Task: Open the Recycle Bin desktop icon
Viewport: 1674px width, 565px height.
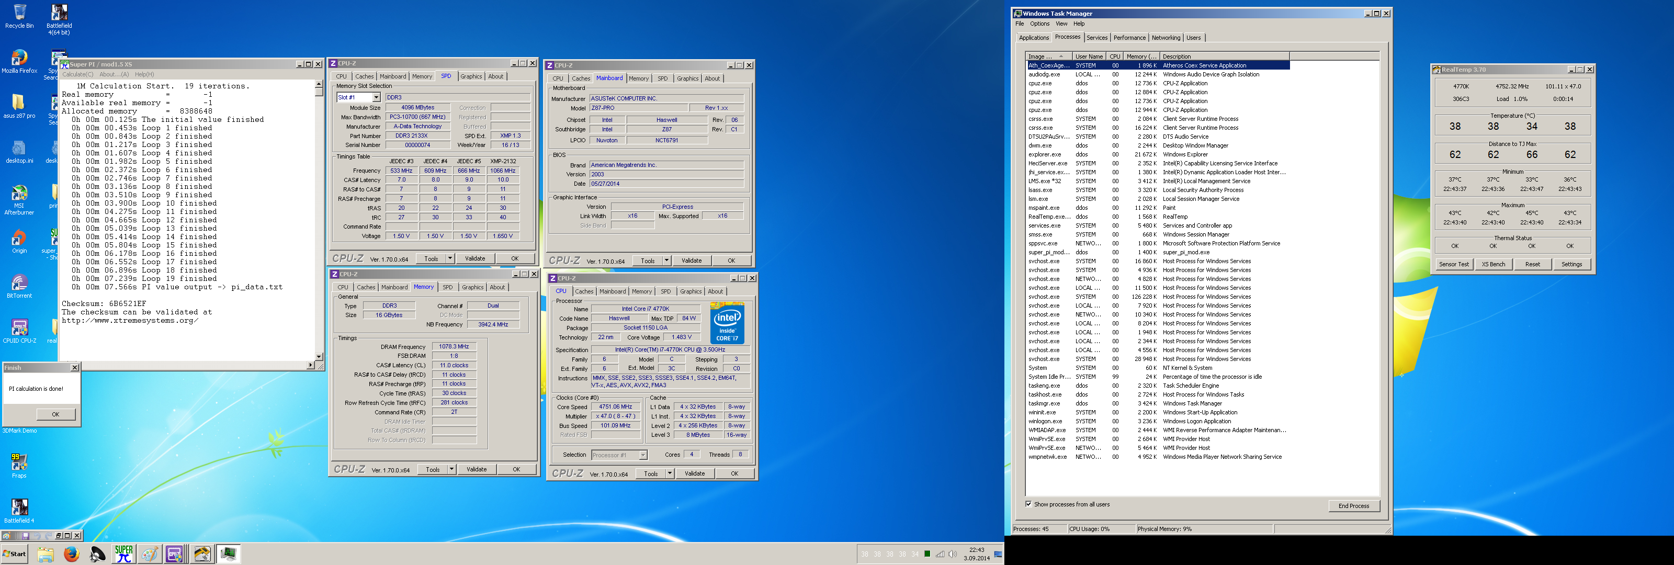Action: click(x=19, y=16)
